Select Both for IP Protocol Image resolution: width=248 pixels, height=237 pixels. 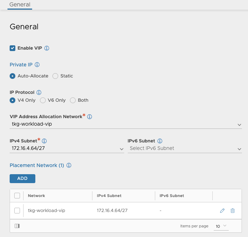73,100
